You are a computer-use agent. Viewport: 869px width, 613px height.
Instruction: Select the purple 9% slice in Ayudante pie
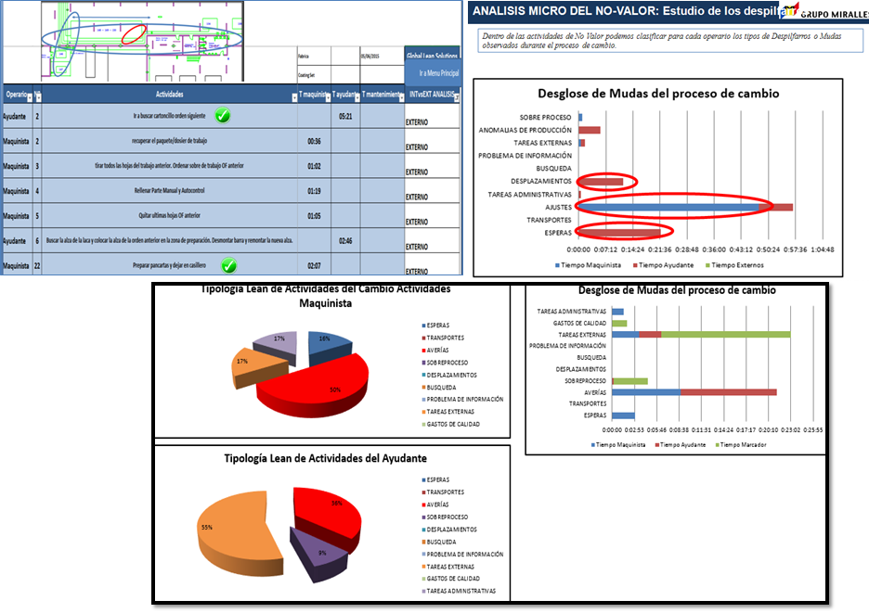[309, 552]
